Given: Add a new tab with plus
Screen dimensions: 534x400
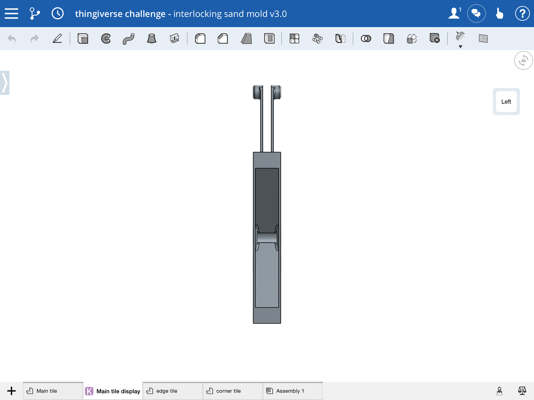Looking at the screenshot, I should pos(11,391).
